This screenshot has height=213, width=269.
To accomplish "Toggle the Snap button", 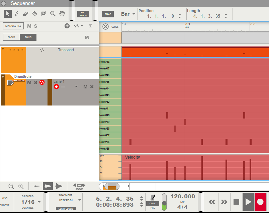I will (108, 14).
